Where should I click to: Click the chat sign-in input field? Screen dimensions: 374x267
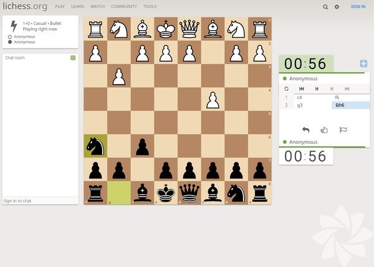(41, 201)
